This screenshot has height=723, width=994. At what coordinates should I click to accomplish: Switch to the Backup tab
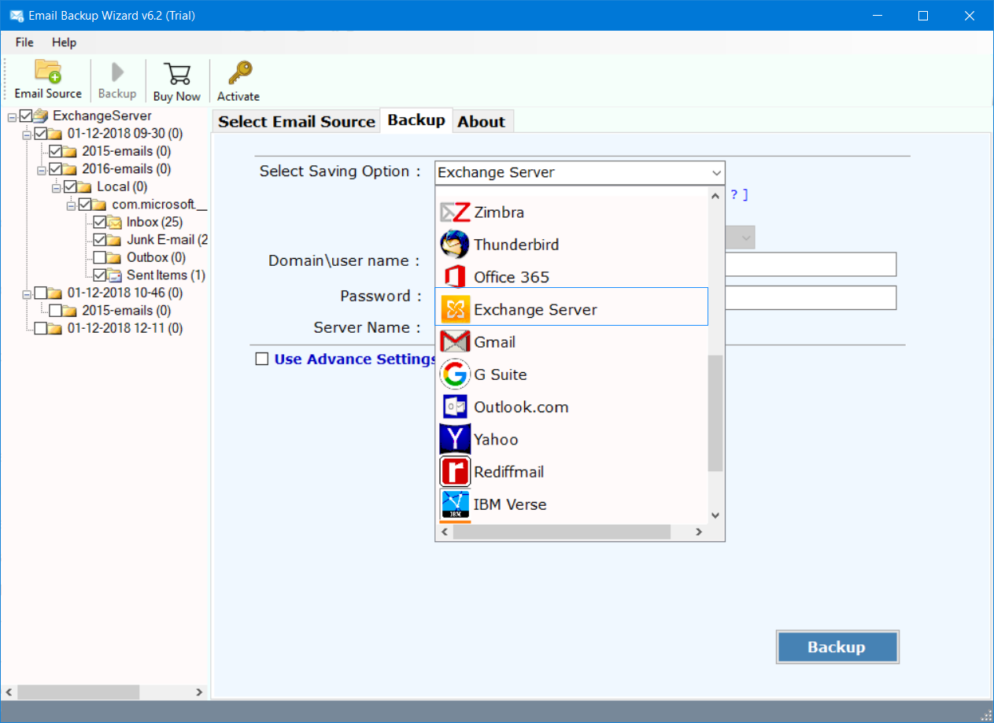coord(416,120)
